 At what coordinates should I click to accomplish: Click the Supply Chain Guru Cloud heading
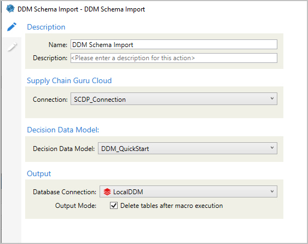click(x=69, y=81)
